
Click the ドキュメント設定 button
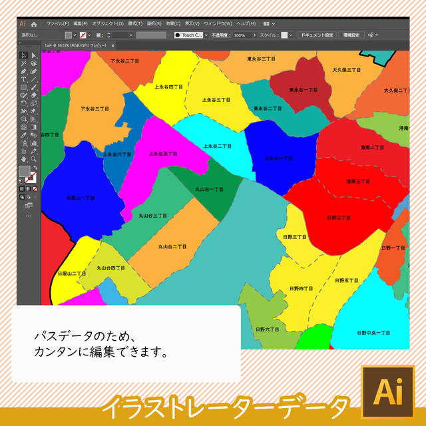[x=317, y=35]
